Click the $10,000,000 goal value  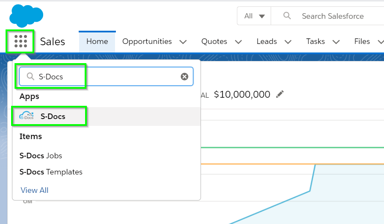click(242, 94)
